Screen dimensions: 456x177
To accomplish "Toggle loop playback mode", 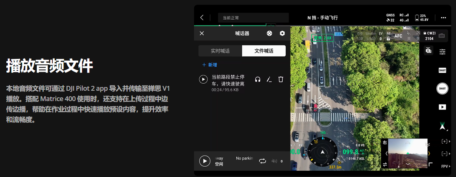I will click(263, 161).
